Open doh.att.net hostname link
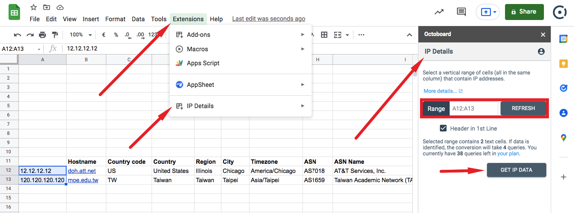 82,171
